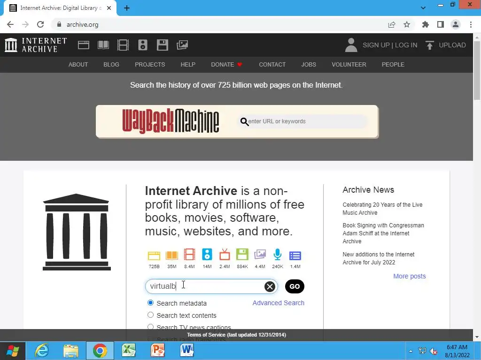Select the green Software 884K collection icon

pyautogui.click(x=242, y=255)
